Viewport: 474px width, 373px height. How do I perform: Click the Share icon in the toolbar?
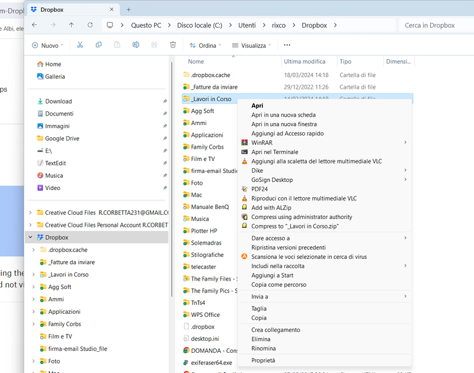(155, 44)
